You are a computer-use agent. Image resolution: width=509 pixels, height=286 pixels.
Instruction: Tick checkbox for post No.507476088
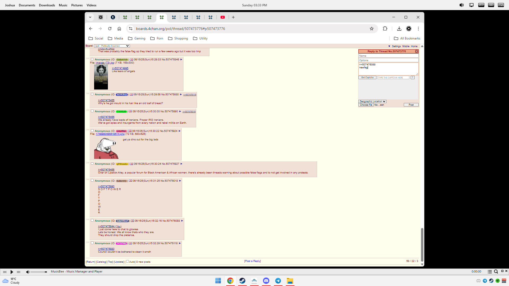tap(92, 221)
